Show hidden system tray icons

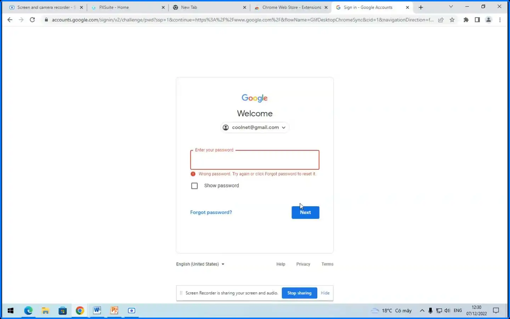(x=422, y=311)
